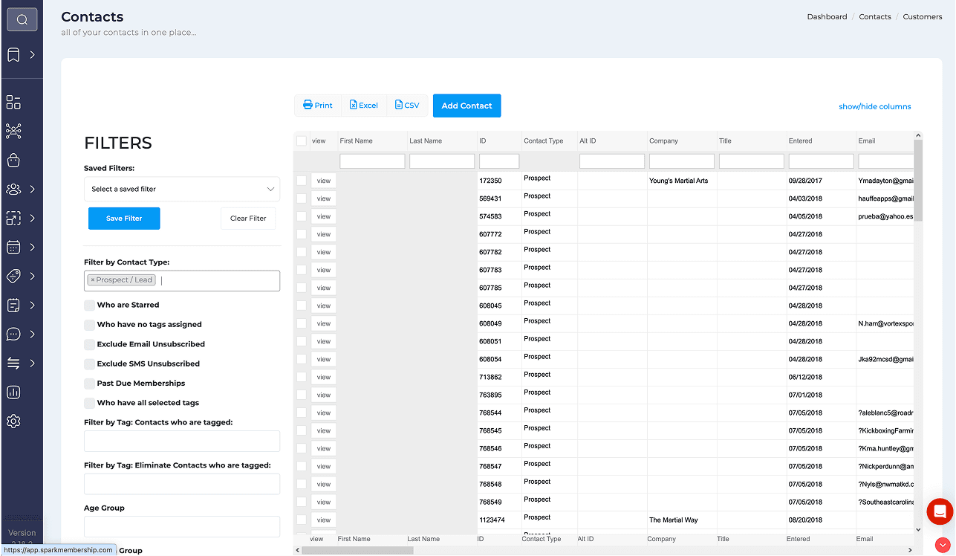
Task: Click the red circular down-arrow icon
Action: 943,545
